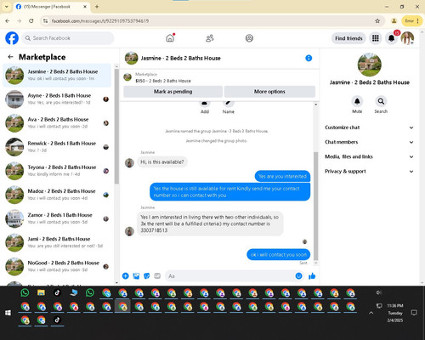Open NoGood - 2 Beds 2 Baths House chat
This screenshot has width=425, height=340.
(x=57, y=266)
